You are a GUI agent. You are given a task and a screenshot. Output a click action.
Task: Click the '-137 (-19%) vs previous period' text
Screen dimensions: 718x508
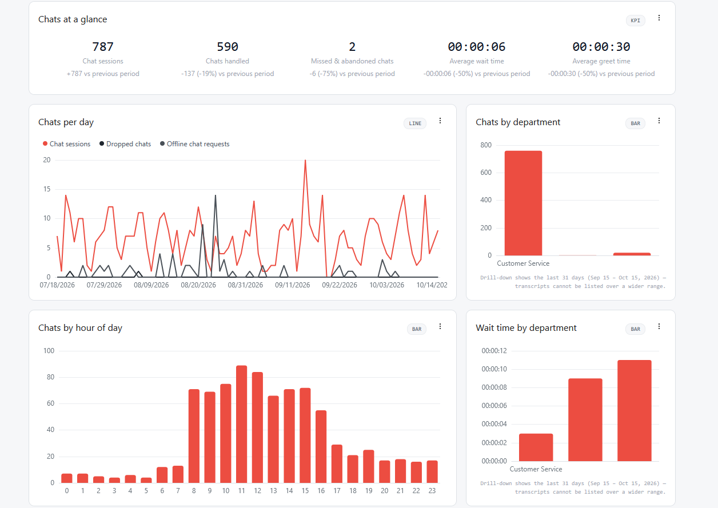[x=228, y=74]
